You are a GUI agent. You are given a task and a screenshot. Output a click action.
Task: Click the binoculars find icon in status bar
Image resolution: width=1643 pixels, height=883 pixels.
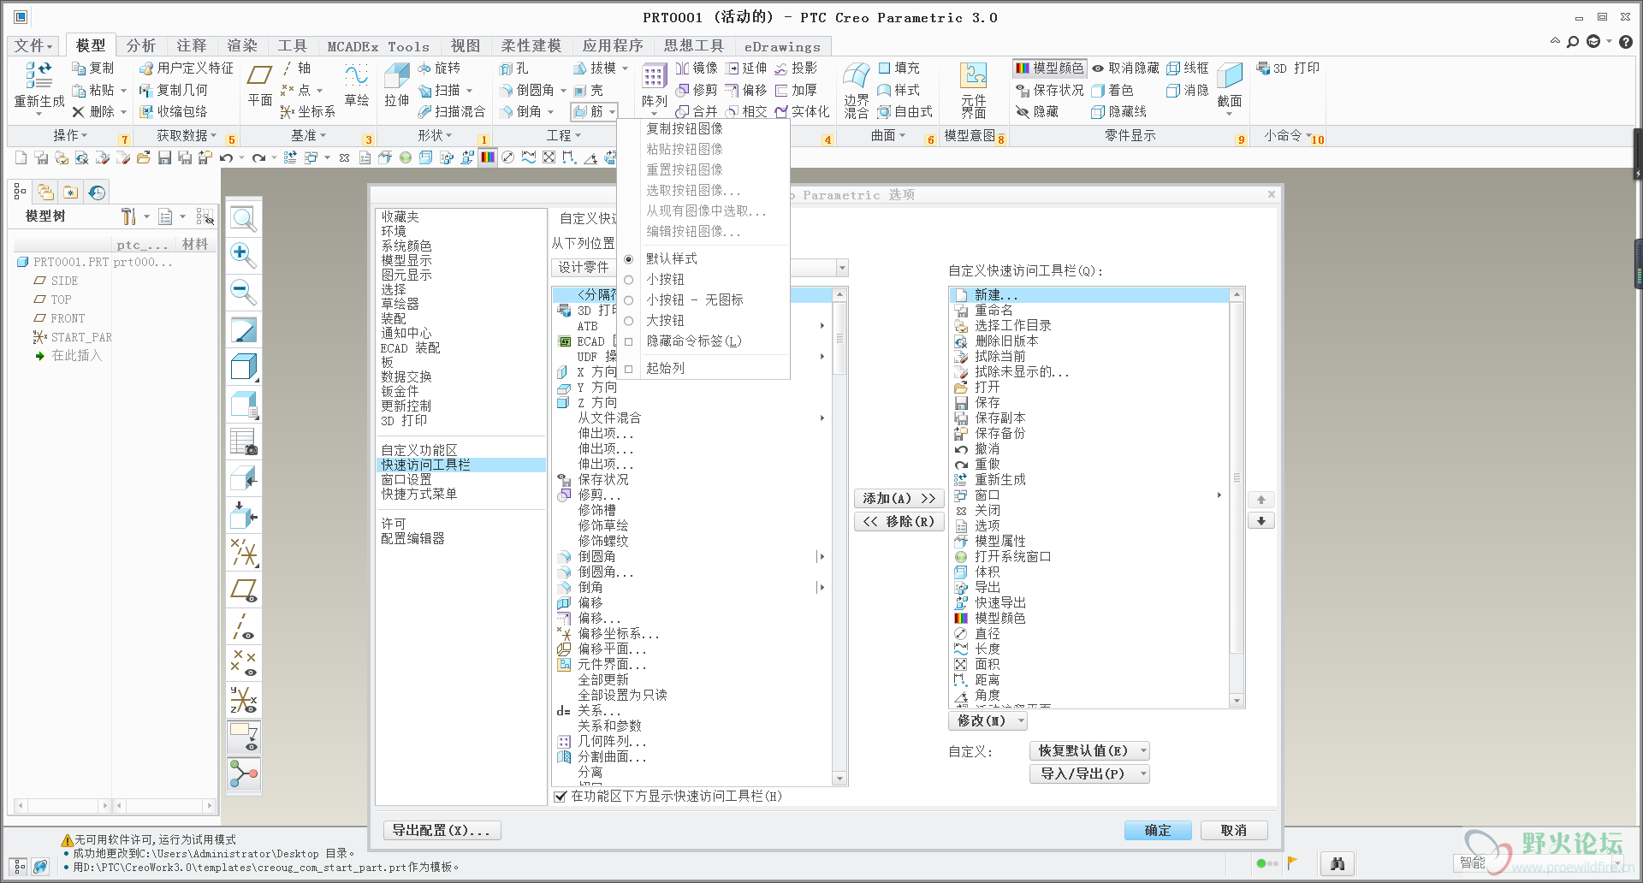click(1338, 864)
